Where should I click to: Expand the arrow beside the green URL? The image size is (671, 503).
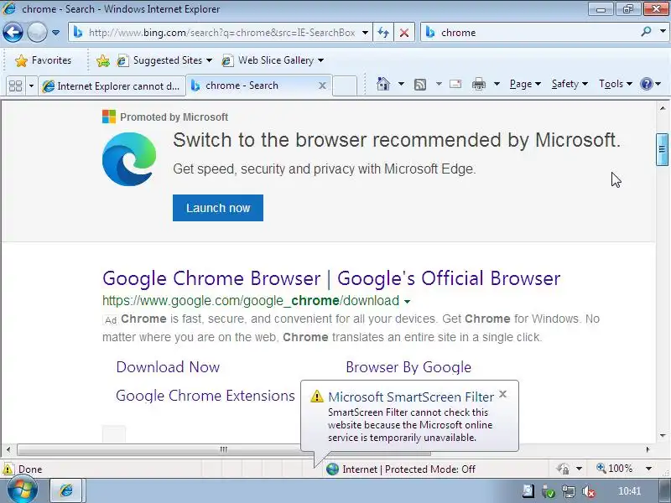coord(407,302)
